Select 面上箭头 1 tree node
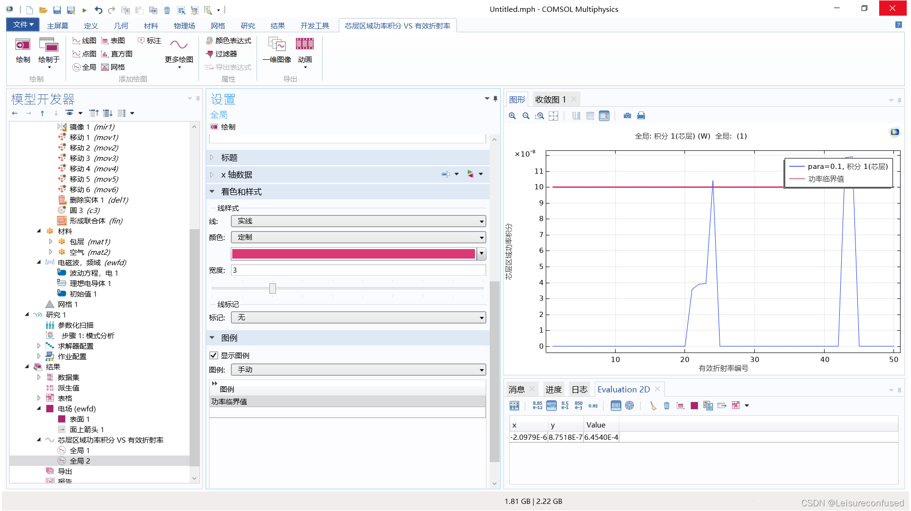 click(86, 429)
